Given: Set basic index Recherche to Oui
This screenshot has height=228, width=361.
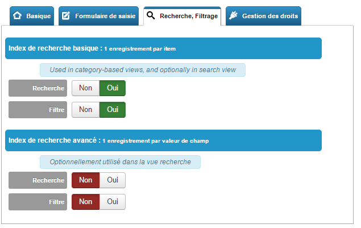Looking at the screenshot, I should tap(113, 88).
